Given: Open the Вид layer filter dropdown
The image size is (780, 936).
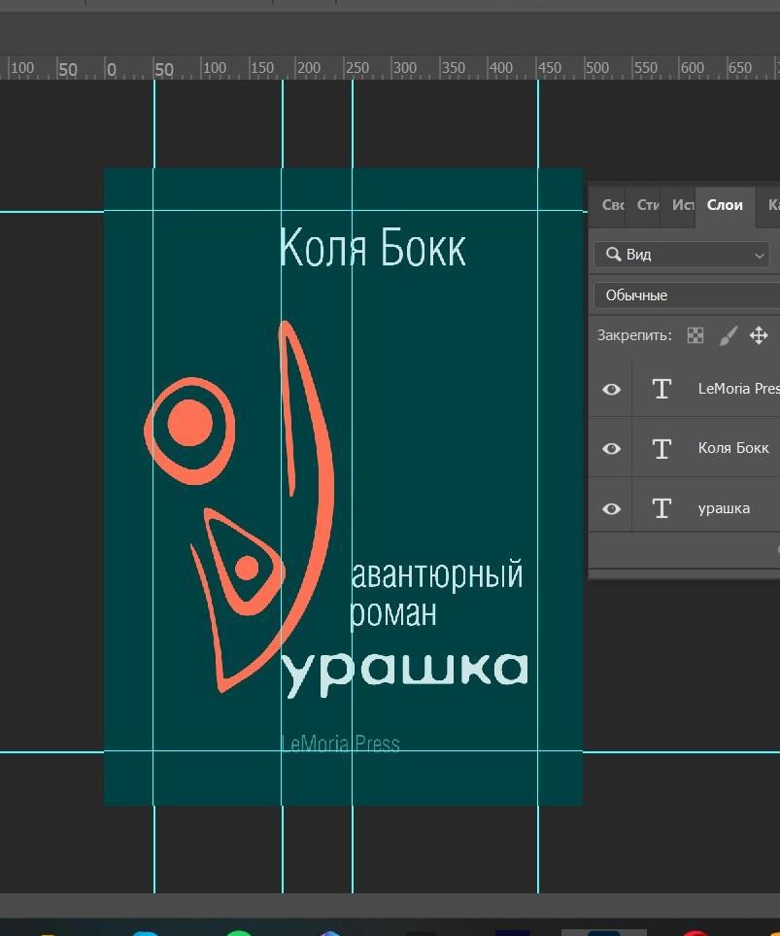Looking at the screenshot, I should point(682,255).
